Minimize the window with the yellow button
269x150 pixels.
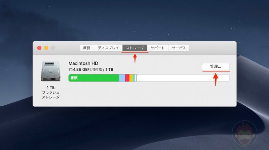(46, 48)
